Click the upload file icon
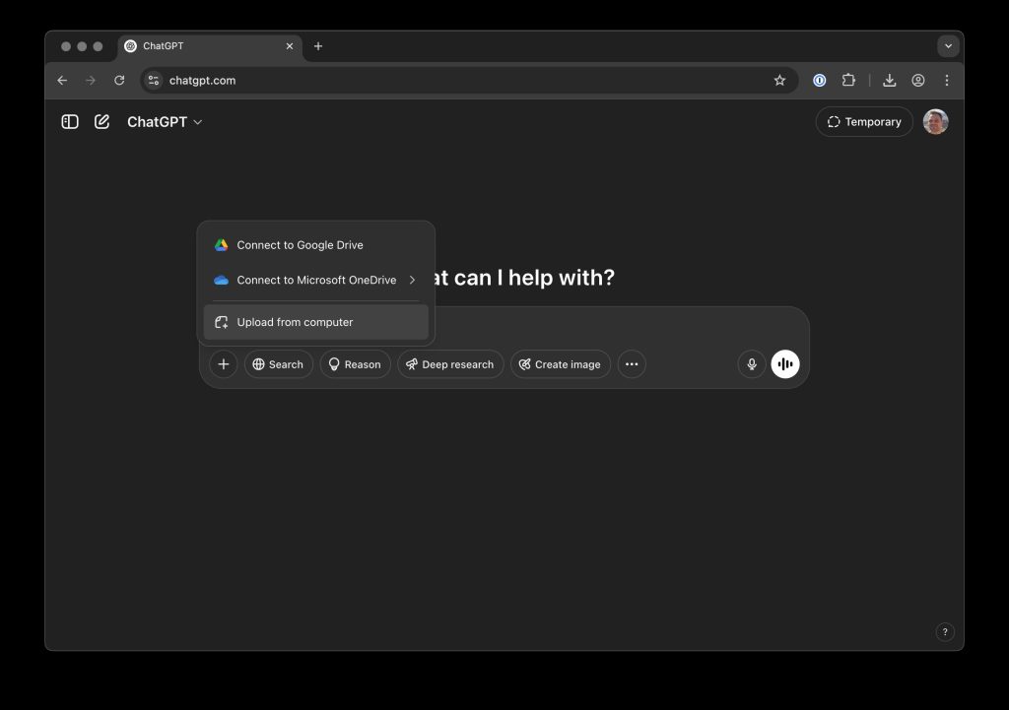1009x710 pixels. pos(222,322)
